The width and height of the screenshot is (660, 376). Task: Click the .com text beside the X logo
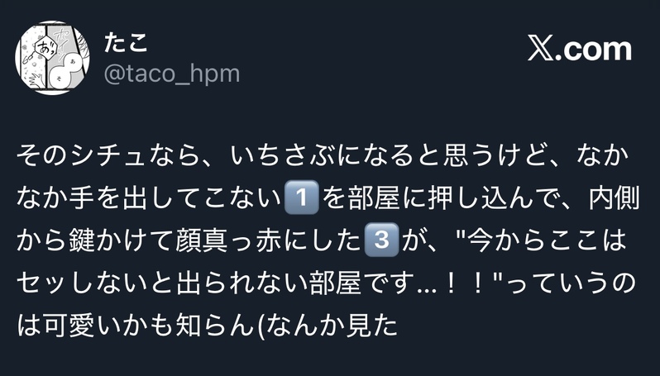tap(593, 50)
